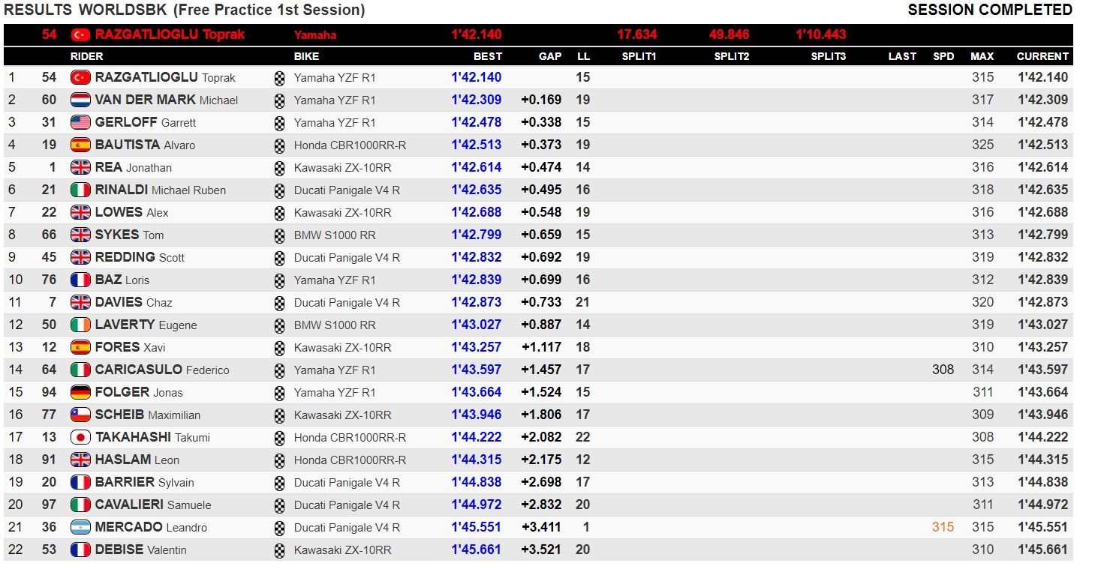Click the German flag beside Folger
This screenshot has width=1110, height=569.
tap(80, 392)
